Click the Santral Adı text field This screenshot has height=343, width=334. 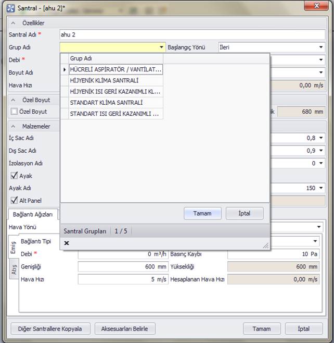tap(191, 35)
